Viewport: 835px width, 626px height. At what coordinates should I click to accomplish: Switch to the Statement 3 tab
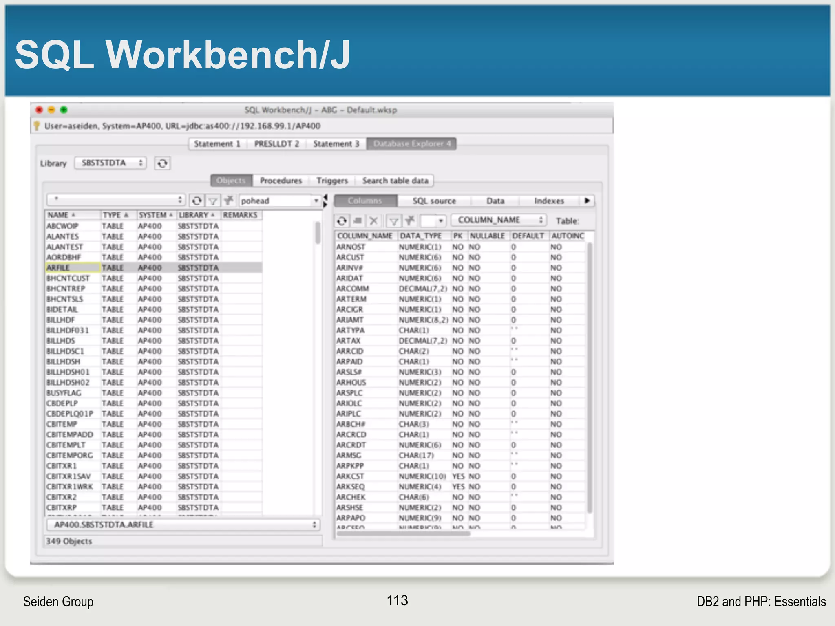coord(336,144)
